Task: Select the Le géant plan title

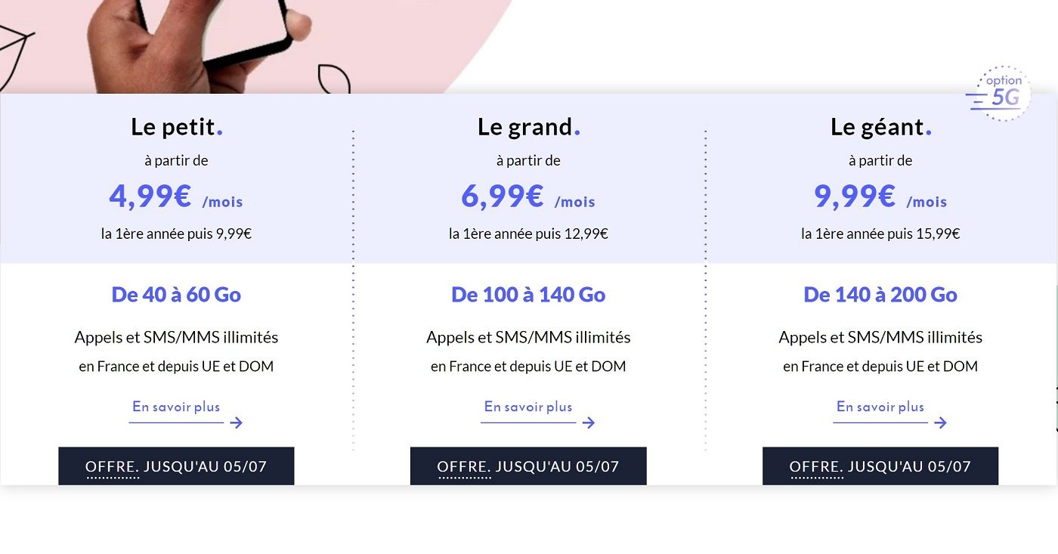Action: coord(880,127)
